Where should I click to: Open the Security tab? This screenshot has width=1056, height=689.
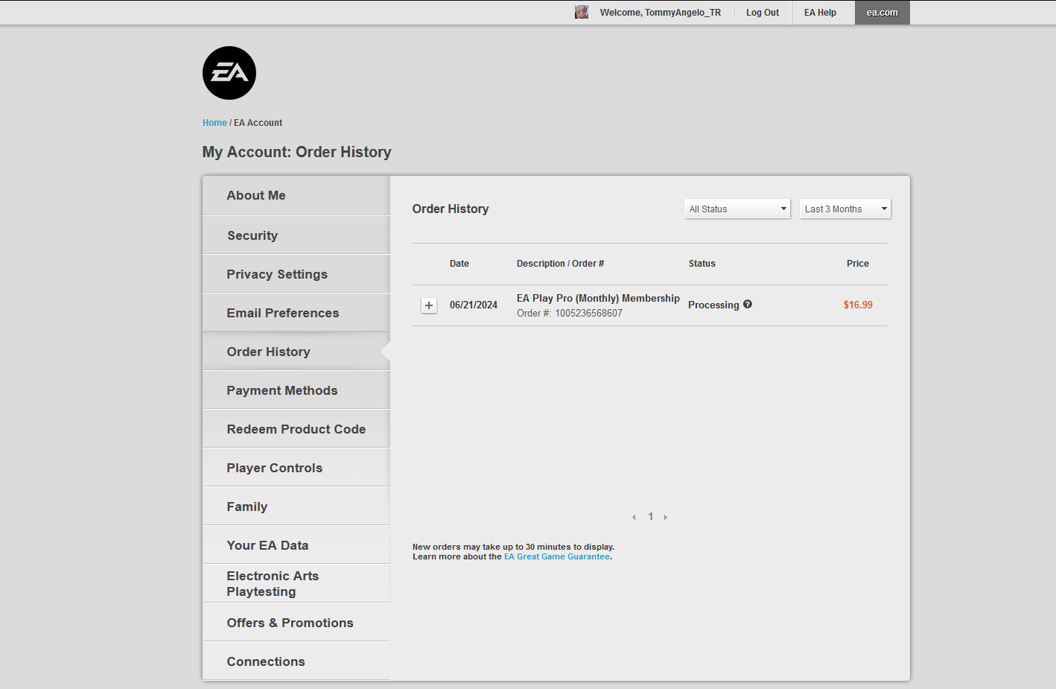pyautogui.click(x=252, y=235)
